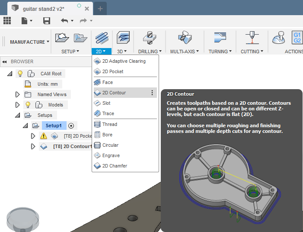This screenshot has width=303, height=232.
Task: Expand the [T8] 2D Pocket operation
Action: coord(33,136)
